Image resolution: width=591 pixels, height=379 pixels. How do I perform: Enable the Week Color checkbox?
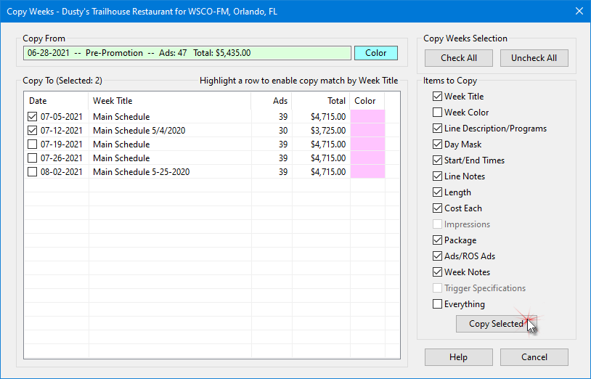(x=437, y=113)
